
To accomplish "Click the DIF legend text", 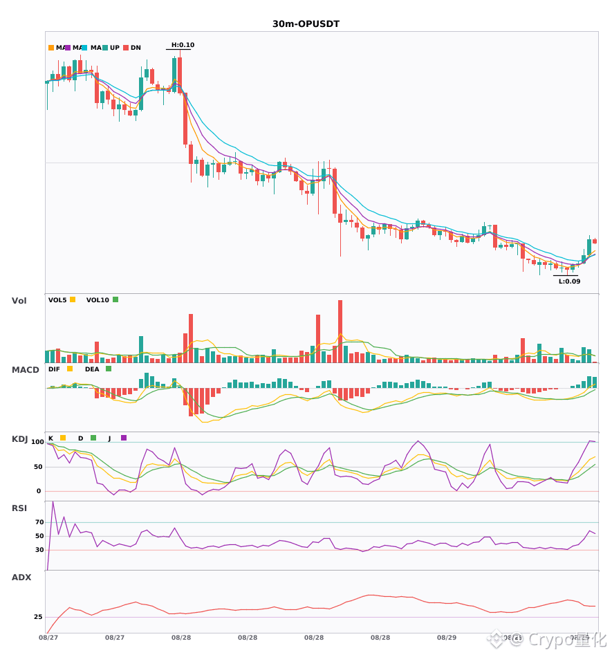I will click(x=54, y=369).
